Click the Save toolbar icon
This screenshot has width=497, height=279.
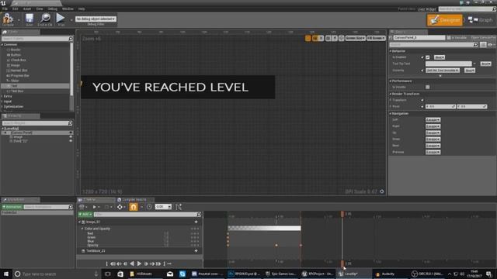click(30, 19)
